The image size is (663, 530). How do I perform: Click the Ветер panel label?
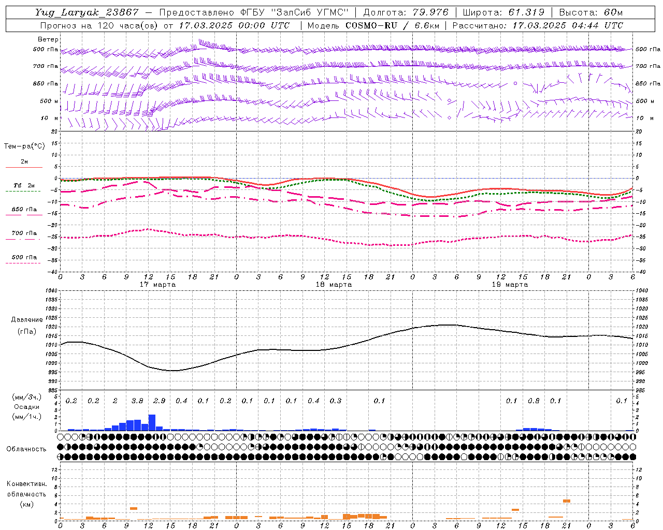(x=48, y=39)
